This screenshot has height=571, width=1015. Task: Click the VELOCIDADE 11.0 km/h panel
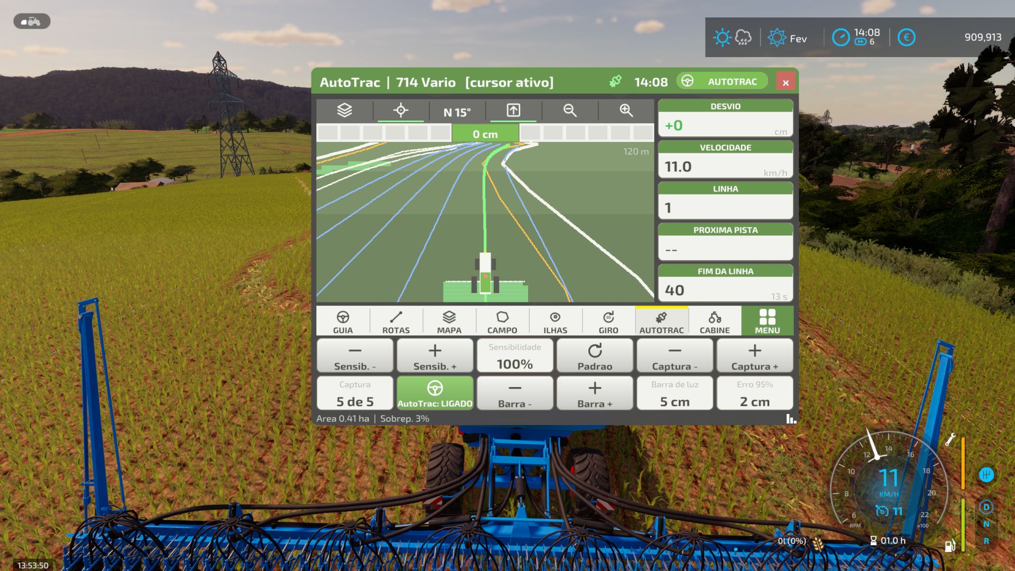pyautogui.click(x=725, y=160)
